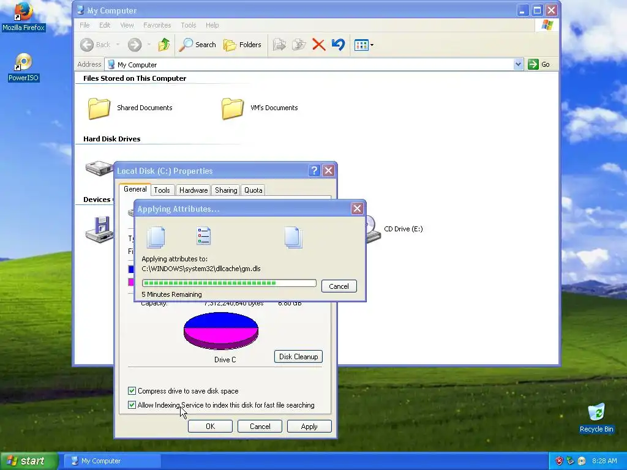Go Up one folder level

164,45
